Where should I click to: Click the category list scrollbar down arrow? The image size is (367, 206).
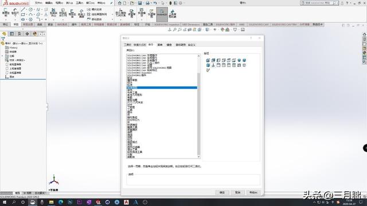(199, 157)
